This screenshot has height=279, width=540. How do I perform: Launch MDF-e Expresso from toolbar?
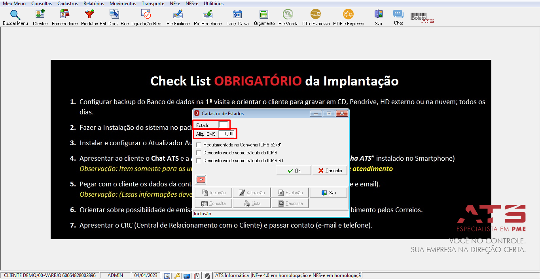tap(349, 18)
